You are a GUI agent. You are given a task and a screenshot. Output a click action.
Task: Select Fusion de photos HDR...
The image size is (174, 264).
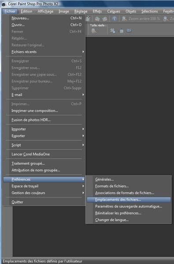(x=44, y=120)
